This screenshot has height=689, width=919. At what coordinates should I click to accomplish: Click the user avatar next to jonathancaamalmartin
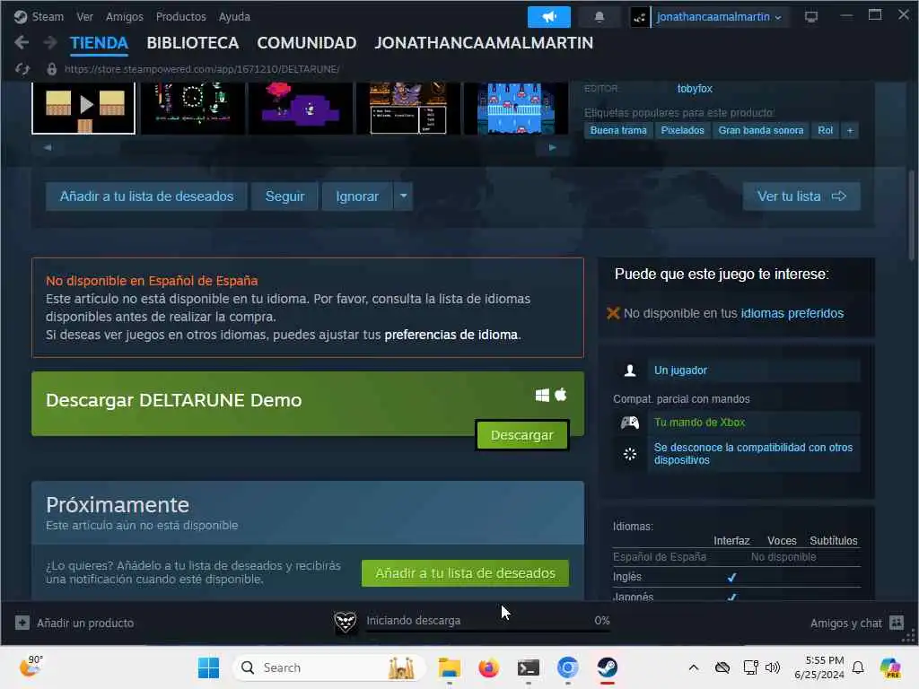[x=639, y=17]
